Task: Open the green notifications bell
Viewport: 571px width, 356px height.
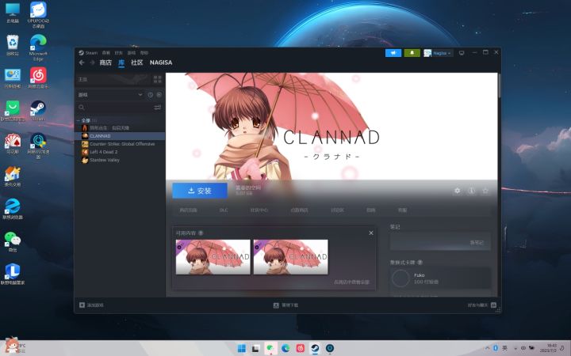Action: (412, 53)
